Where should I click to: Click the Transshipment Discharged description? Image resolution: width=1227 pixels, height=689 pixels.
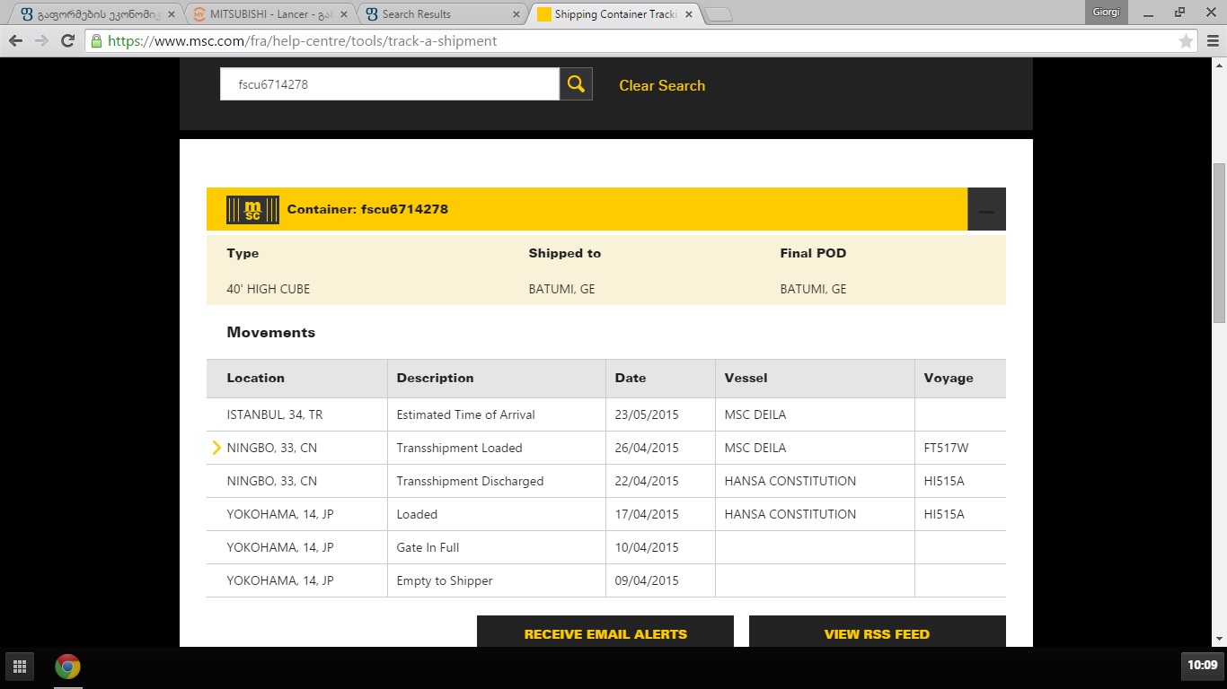point(470,481)
